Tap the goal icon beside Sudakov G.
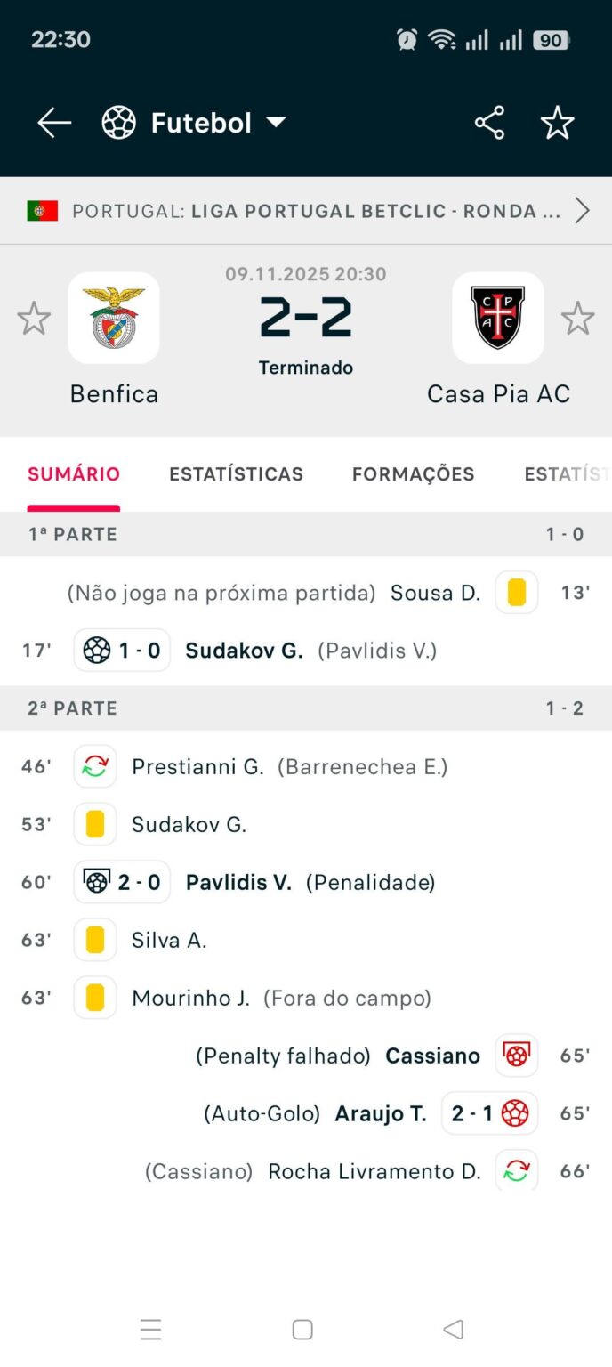This screenshot has width=612, height=1367. coord(94,650)
